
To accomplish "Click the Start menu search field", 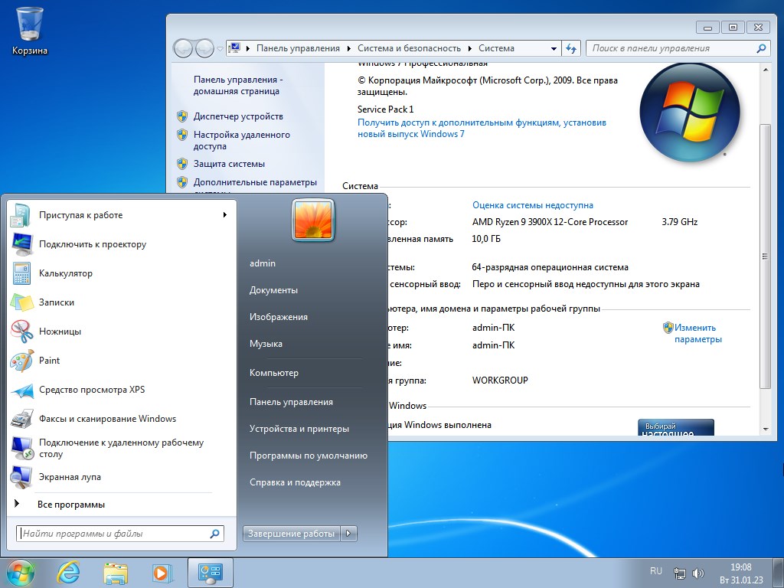I will pyautogui.click(x=120, y=534).
